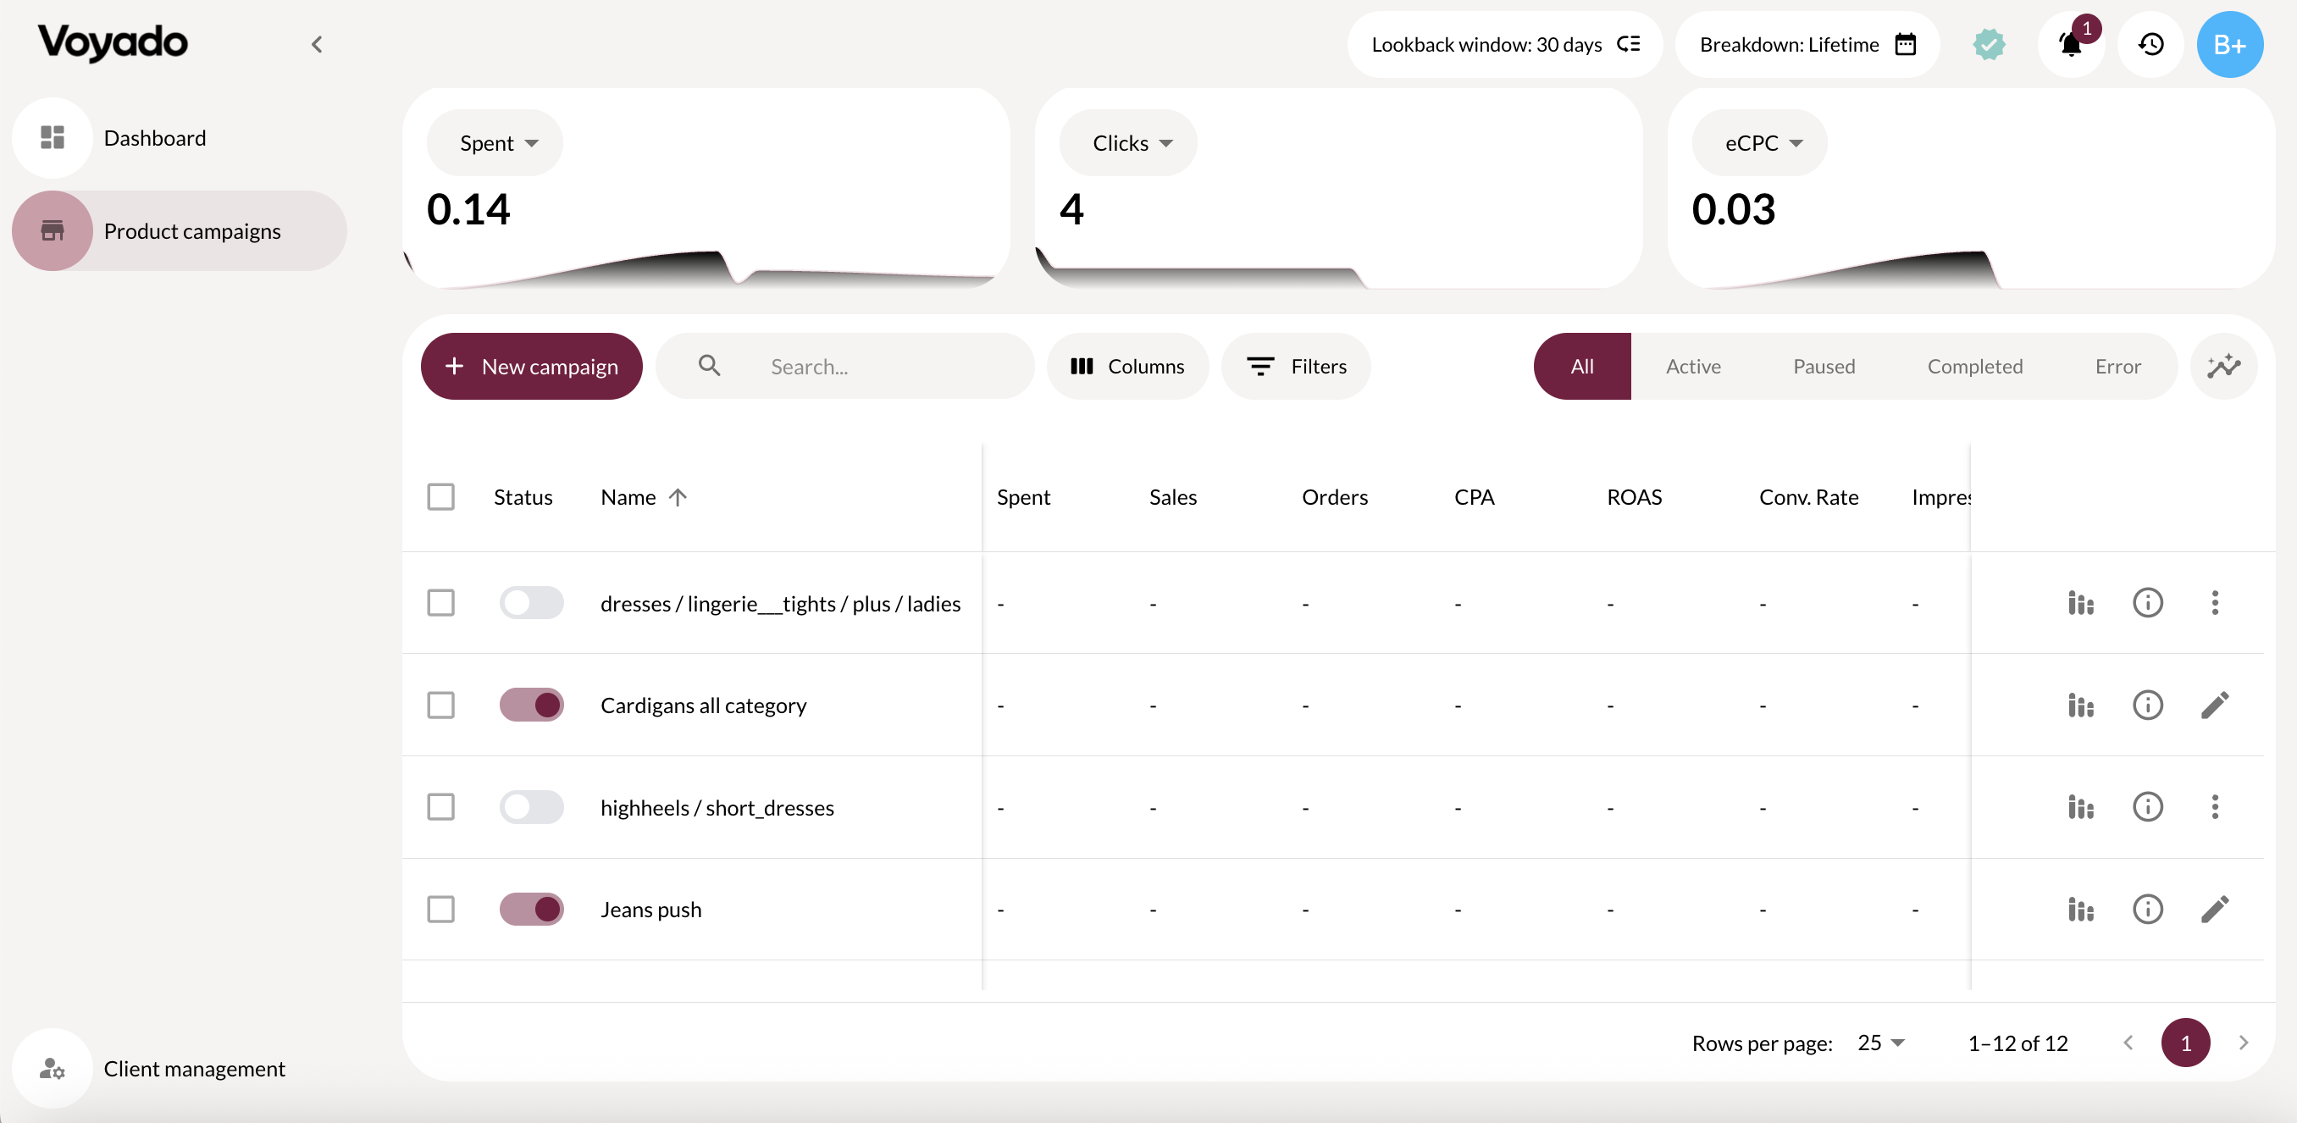This screenshot has width=2297, height=1123.
Task: Enable the dresses / lingerie__tights status toggle
Action: tap(530, 602)
